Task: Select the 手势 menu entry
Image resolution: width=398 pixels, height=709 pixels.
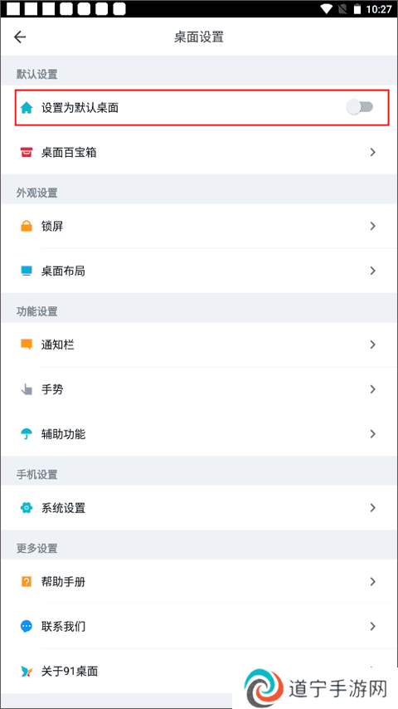Action: 199,389
